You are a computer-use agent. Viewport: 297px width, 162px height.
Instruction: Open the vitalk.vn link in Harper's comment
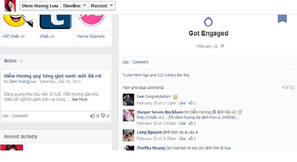(x=188, y=117)
